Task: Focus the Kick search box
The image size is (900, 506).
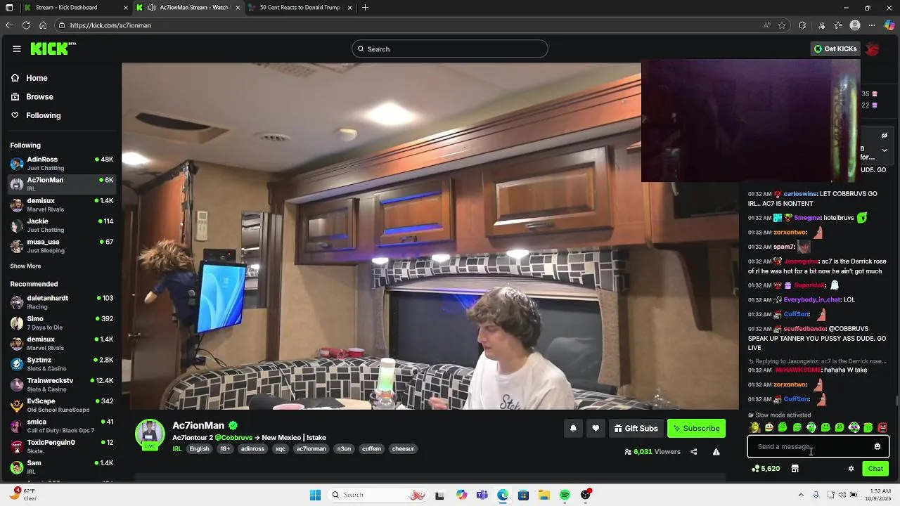Action: tap(450, 49)
